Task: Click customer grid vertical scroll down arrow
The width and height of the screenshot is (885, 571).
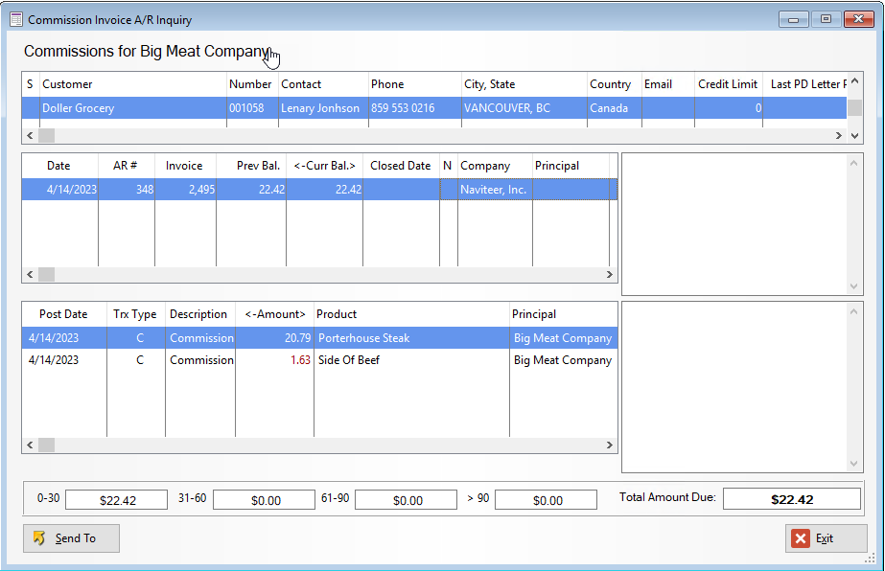Action: pos(854,135)
